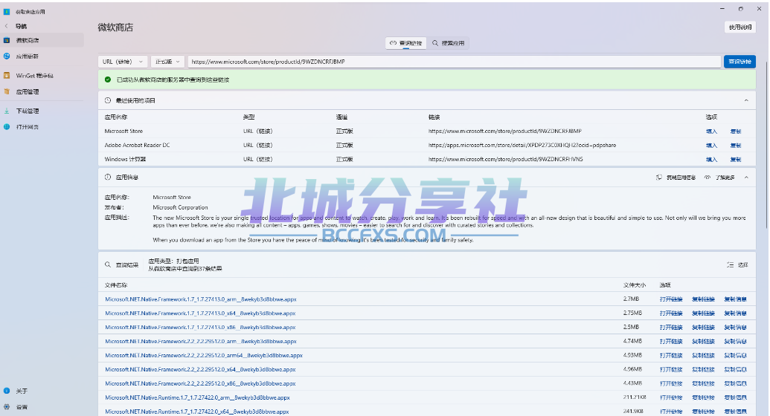This screenshot has width=770, height=416.
Task: Open the 关于 about page
Action: [42, 391]
